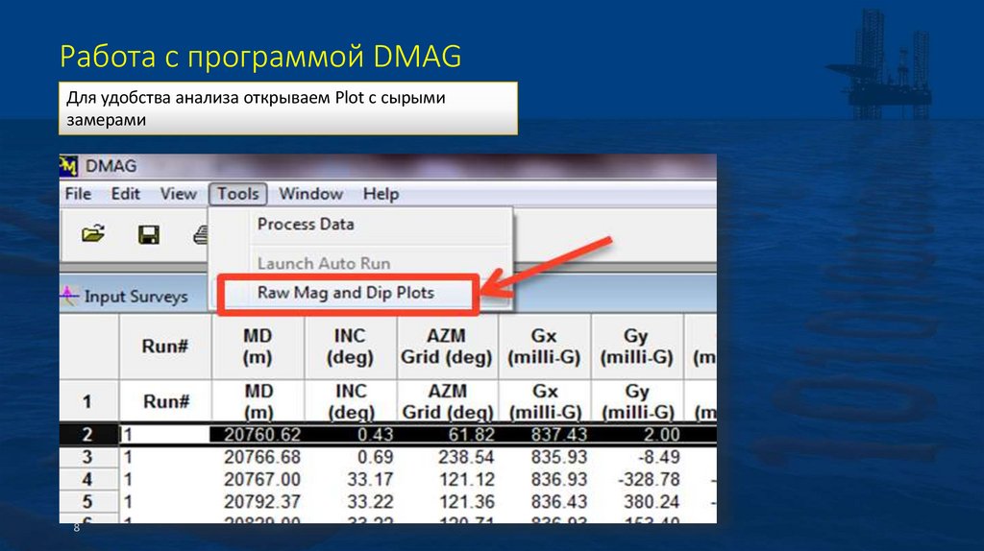Select Launch Auto Run menu entry

324,263
